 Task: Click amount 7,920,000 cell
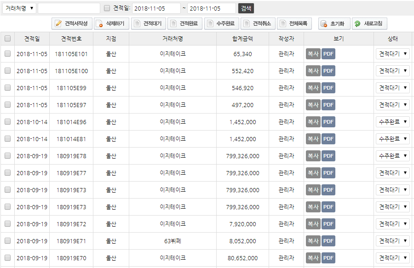tap(242, 224)
